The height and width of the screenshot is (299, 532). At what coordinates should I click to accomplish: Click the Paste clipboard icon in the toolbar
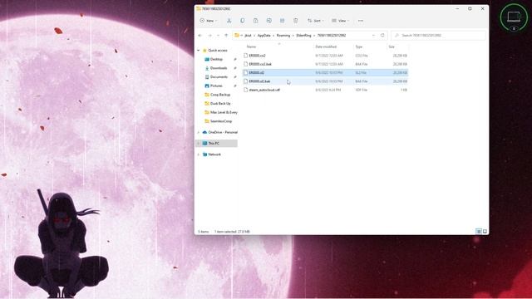tap(255, 21)
